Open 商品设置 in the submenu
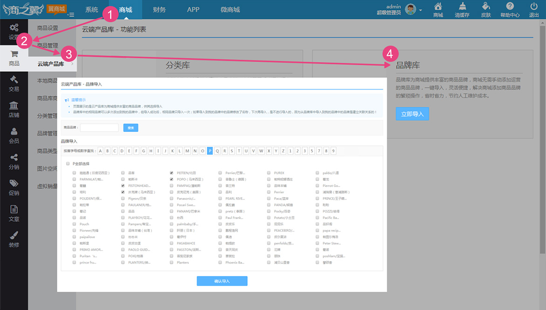This screenshot has width=546, height=310. coord(48,28)
